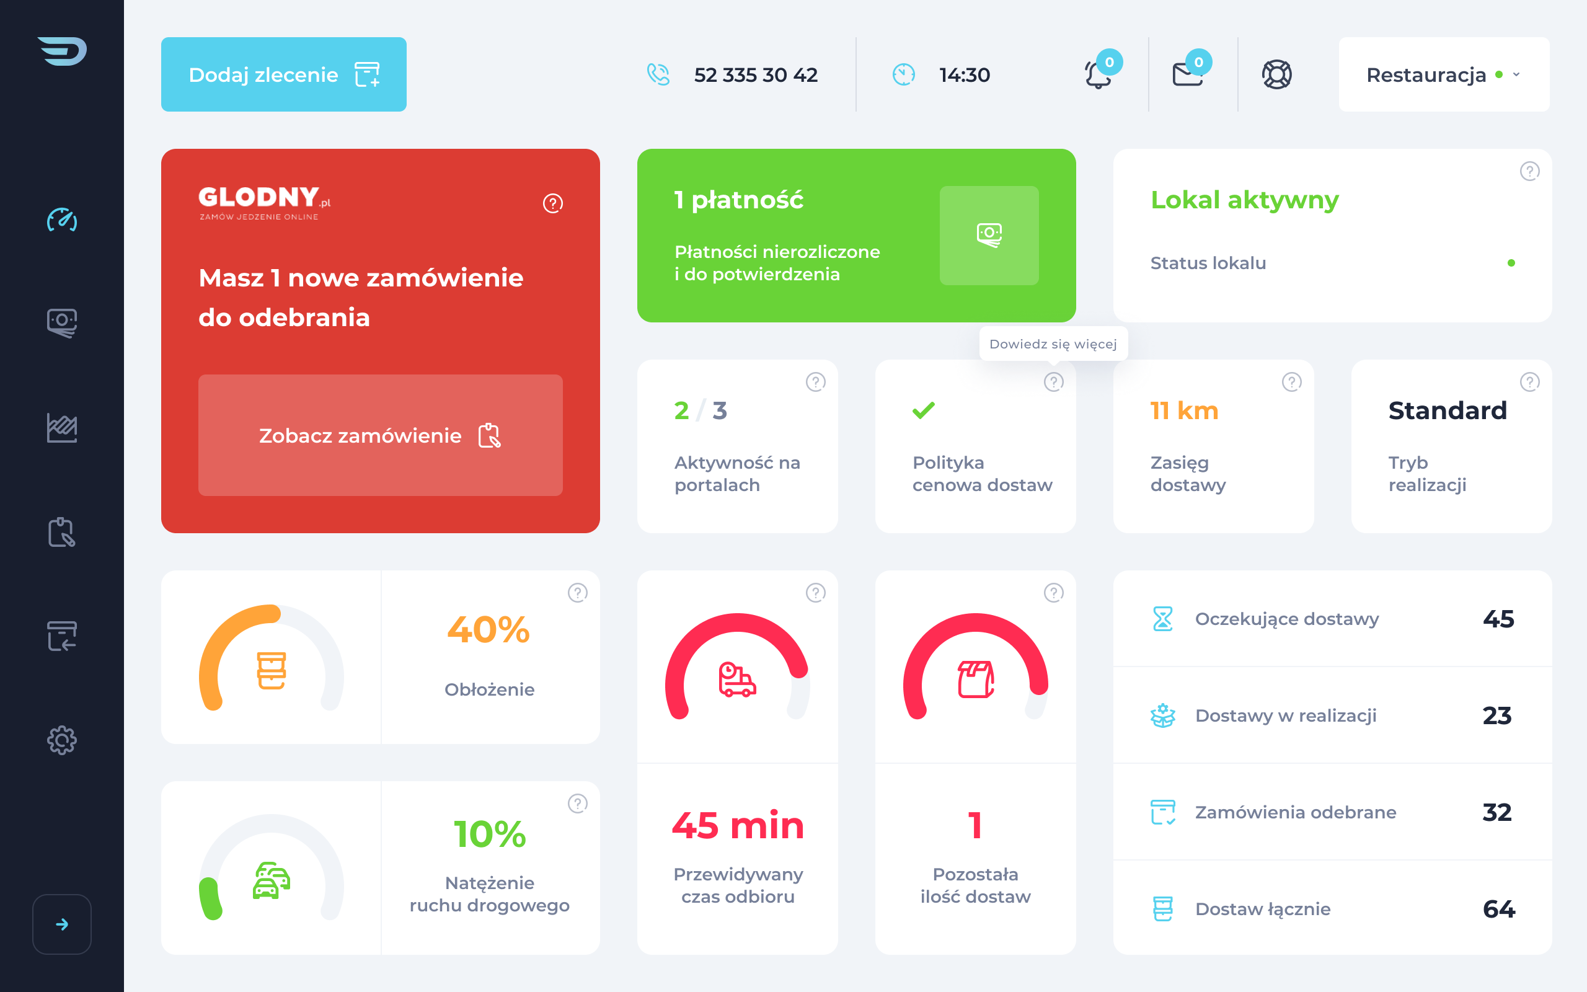Click the Pozostała ilość dostaw label

[976, 886]
